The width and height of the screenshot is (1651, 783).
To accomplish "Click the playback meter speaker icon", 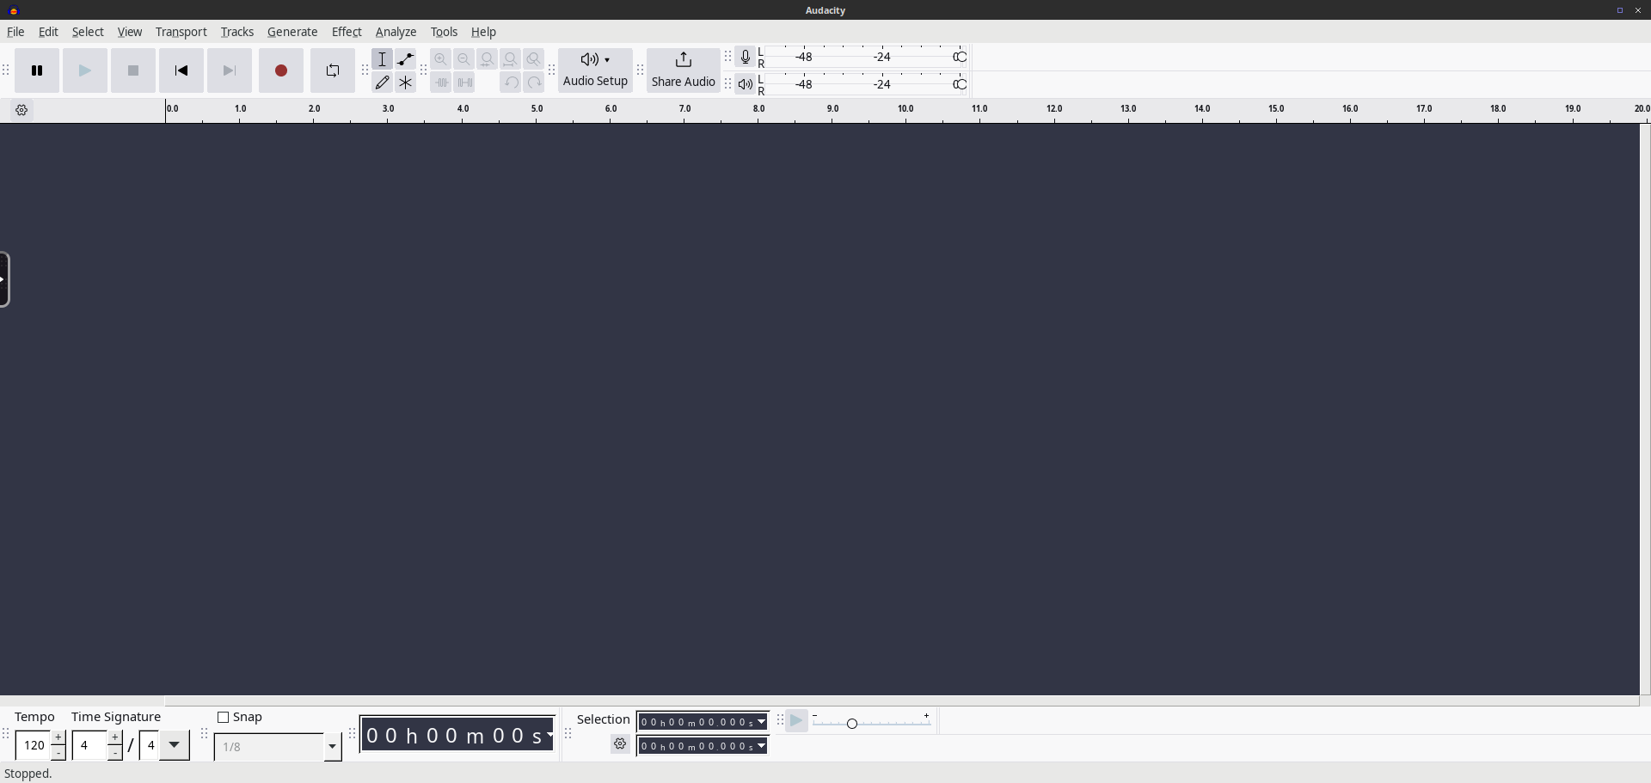I will 746,84.
